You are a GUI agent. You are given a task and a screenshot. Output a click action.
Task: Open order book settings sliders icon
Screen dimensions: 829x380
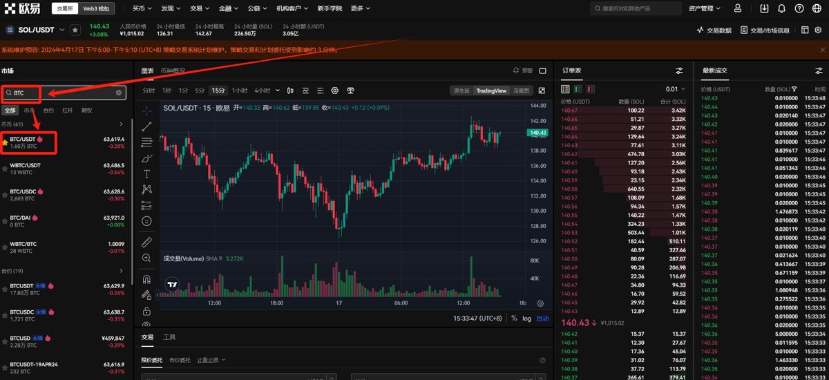(x=679, y=70)
